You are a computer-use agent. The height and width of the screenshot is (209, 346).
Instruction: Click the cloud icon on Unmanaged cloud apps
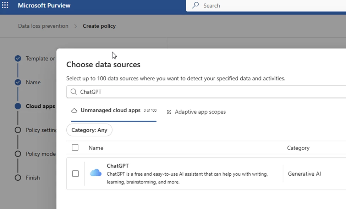(74, 111)
